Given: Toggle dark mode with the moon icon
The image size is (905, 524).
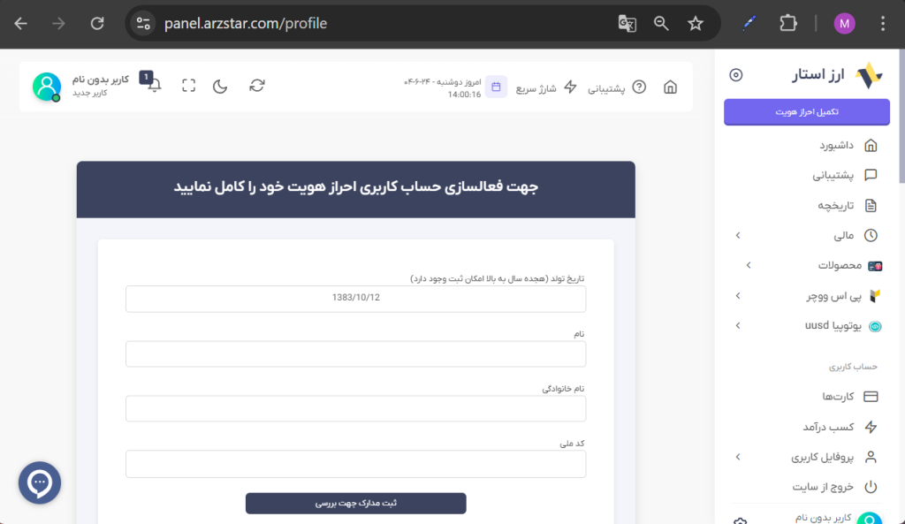Looking at the screenshot, I should pyautogui.click(x=221, y=86).
